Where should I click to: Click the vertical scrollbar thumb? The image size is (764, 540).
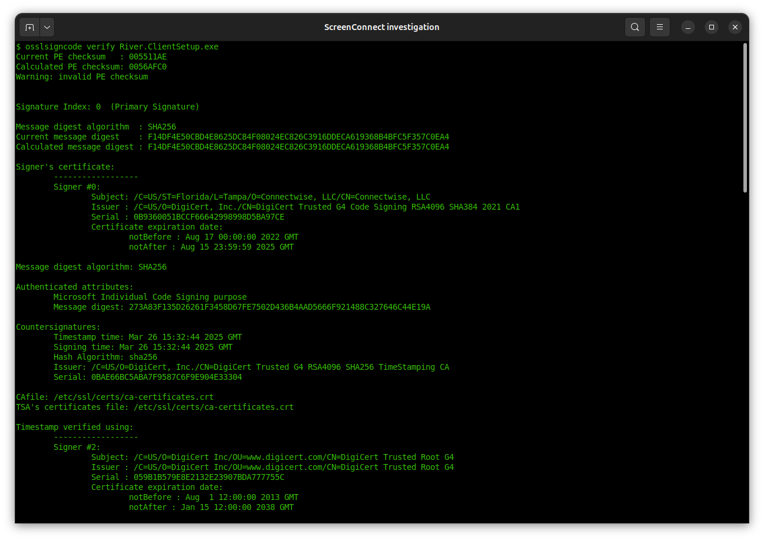coord(745,118)
